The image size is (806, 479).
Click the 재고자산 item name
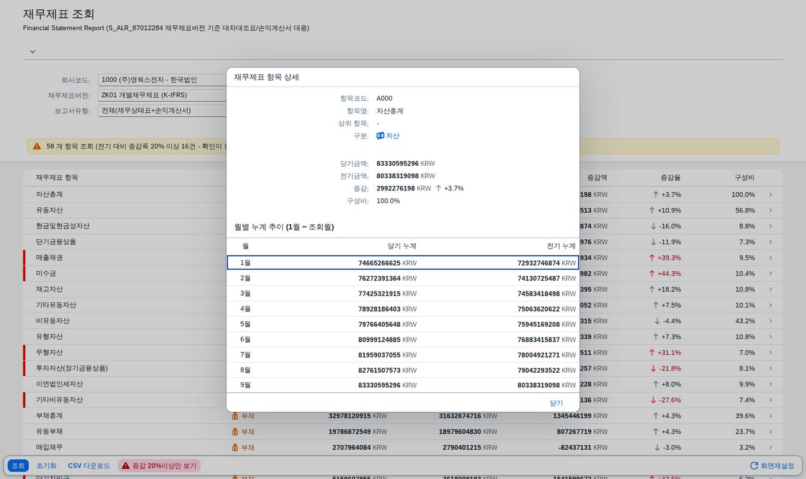(x=50, y=289)
